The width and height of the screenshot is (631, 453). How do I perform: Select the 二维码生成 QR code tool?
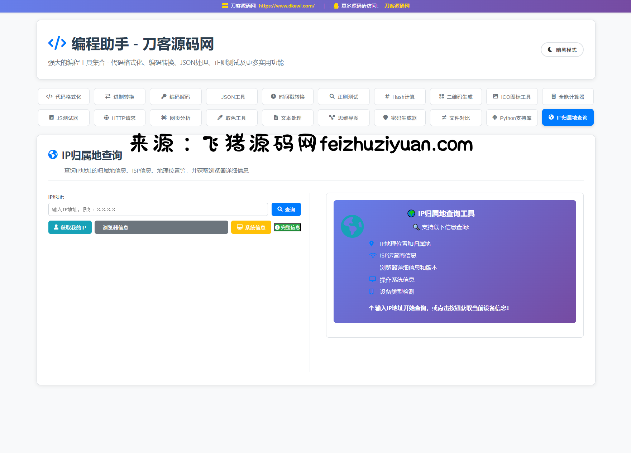point(456,97)
